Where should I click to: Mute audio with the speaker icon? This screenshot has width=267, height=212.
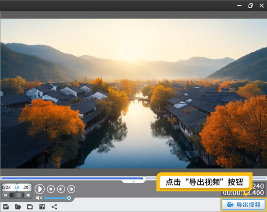(39, 198)
